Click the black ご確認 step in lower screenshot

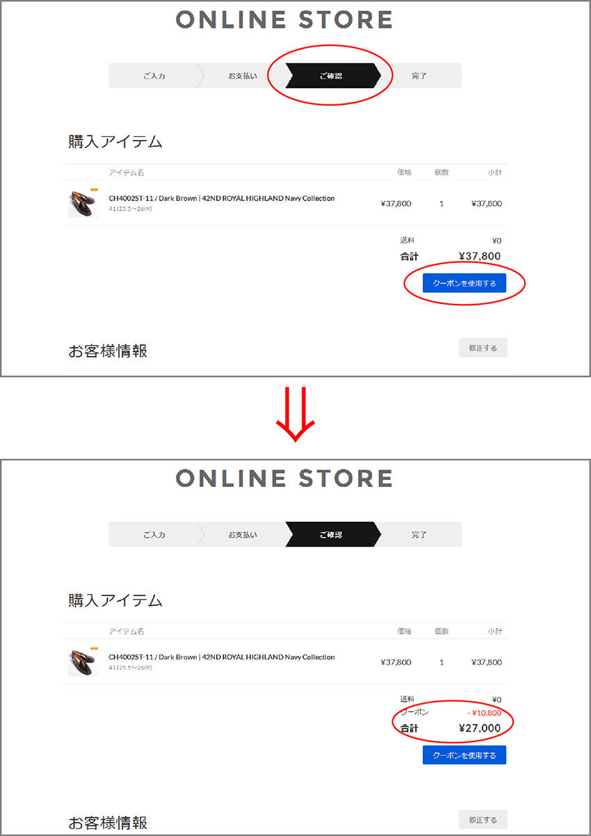pyautogui.click(x=332, y=535)
